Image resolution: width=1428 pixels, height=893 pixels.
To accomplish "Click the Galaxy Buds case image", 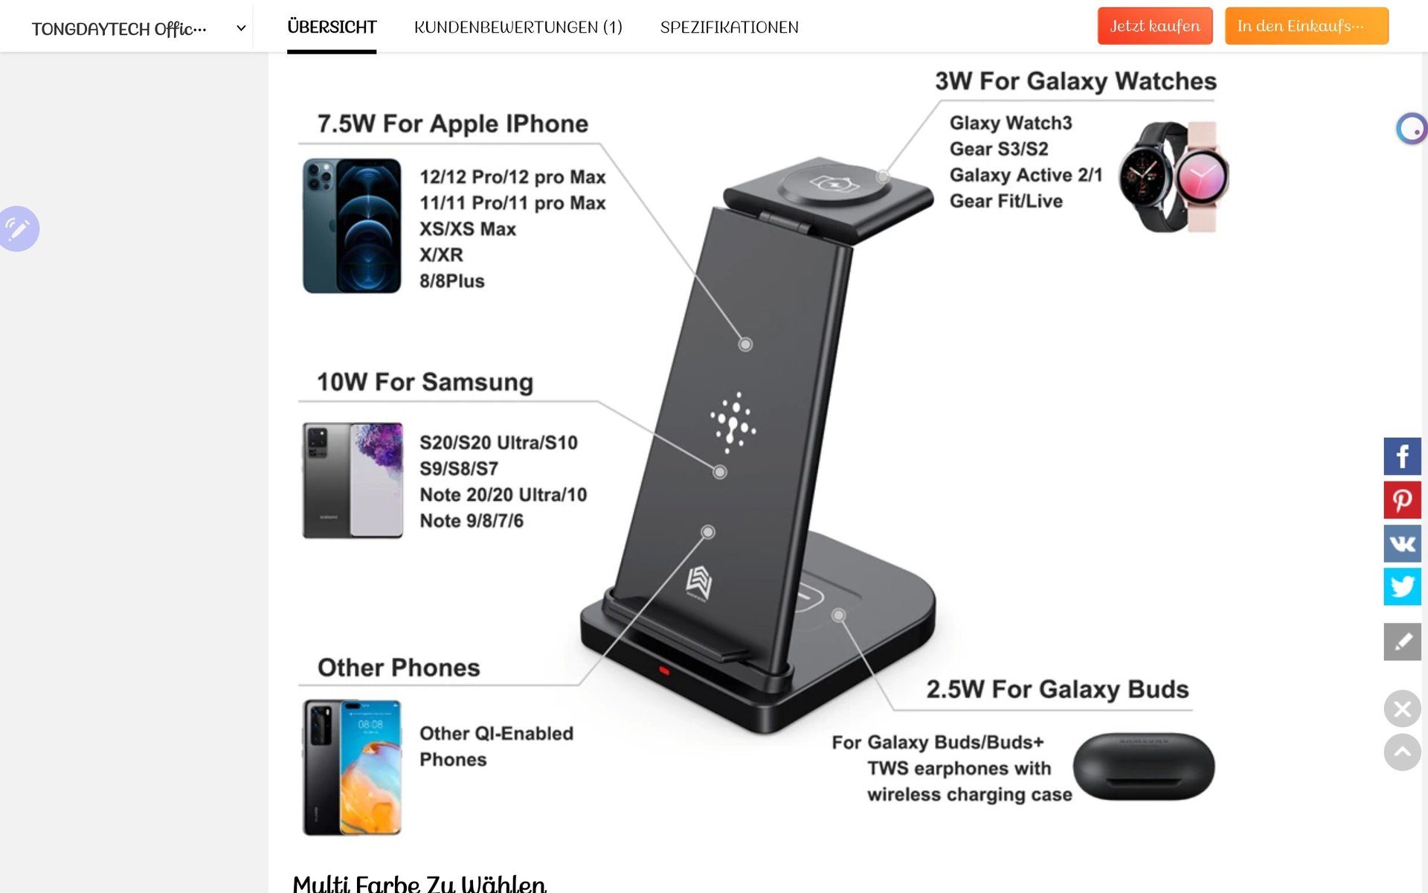I will (x=1143, y=766).
